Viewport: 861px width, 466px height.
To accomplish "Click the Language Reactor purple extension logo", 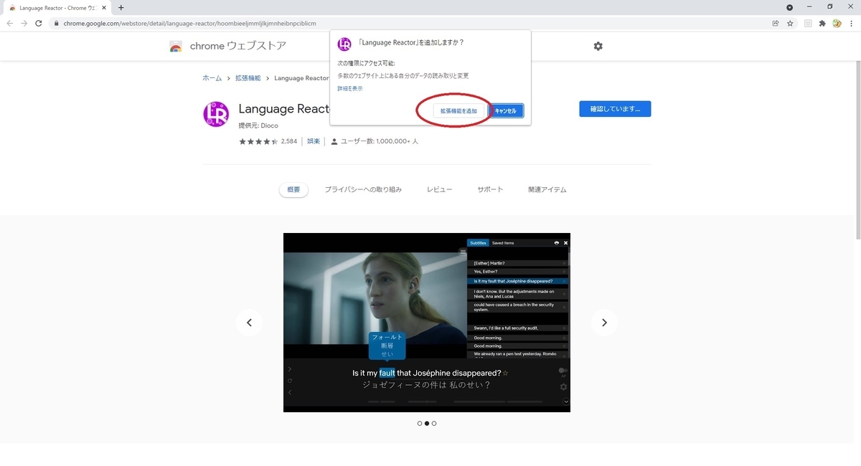I will [216, 115].
